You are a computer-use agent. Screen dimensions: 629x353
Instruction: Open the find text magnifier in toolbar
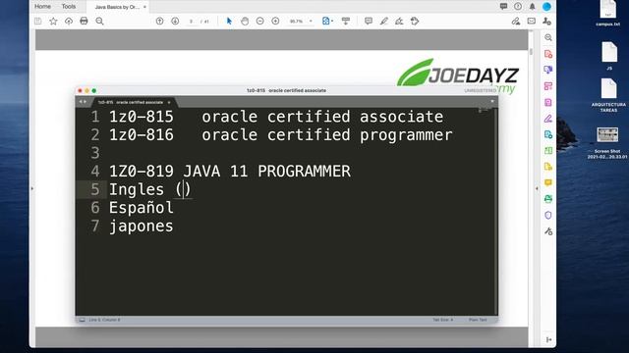[x=99, y=22]
